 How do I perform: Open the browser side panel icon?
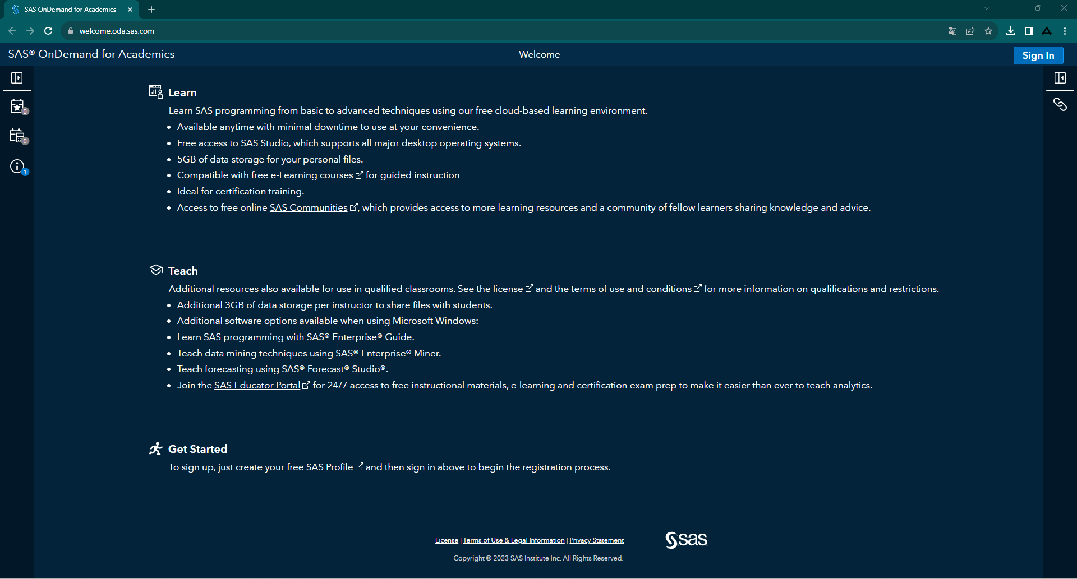pos(1029,31)
